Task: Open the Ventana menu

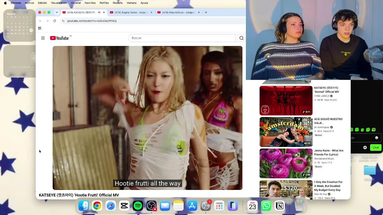Action: pos(131,3)
